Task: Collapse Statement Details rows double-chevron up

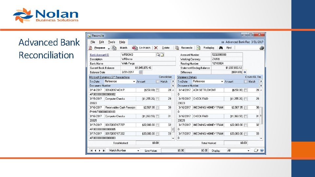Action: tap(261, 82)
